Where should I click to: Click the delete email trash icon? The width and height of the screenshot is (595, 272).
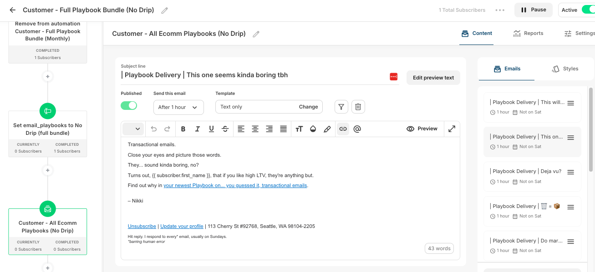[x=358, y=107]
